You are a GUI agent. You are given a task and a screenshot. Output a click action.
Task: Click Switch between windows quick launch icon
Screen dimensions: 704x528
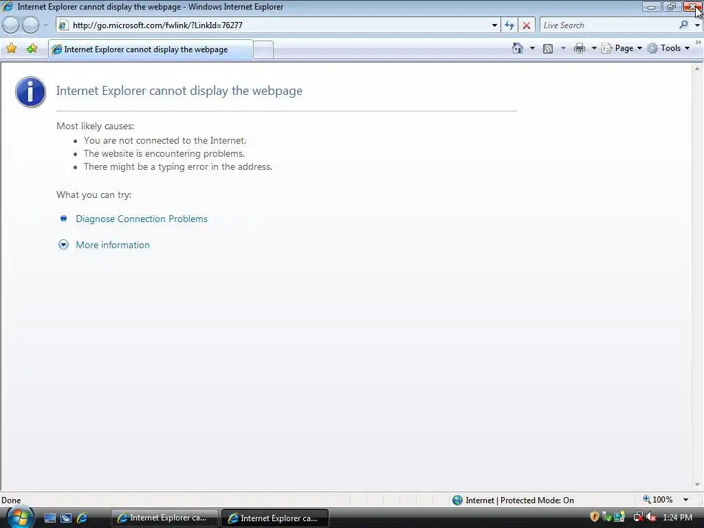pos(66,518)
